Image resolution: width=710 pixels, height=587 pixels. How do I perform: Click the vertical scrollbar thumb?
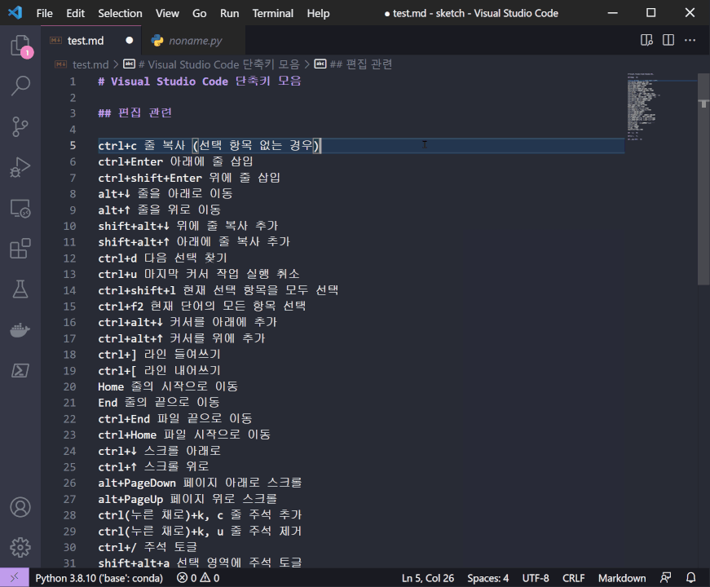tap(703, 179)
